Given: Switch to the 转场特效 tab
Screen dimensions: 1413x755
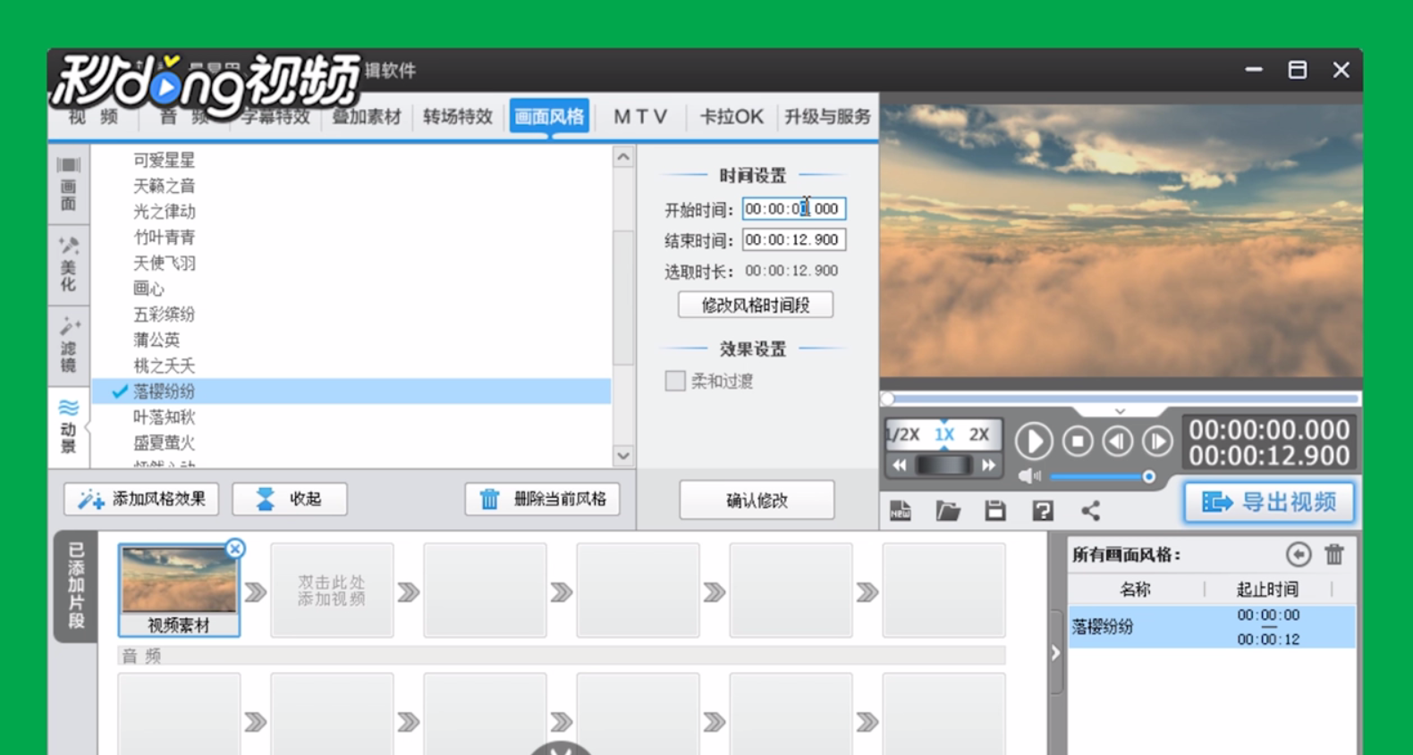Looking at the screenshot, I should (458, 117).
